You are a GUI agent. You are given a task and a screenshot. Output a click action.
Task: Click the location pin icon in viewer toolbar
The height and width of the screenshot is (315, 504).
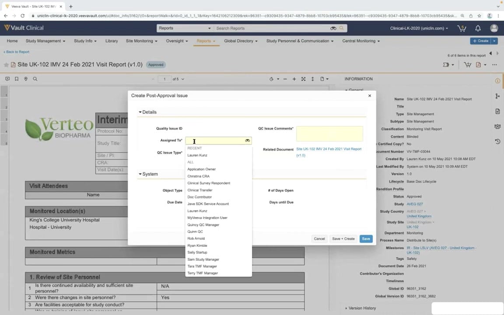coord(26,79)
